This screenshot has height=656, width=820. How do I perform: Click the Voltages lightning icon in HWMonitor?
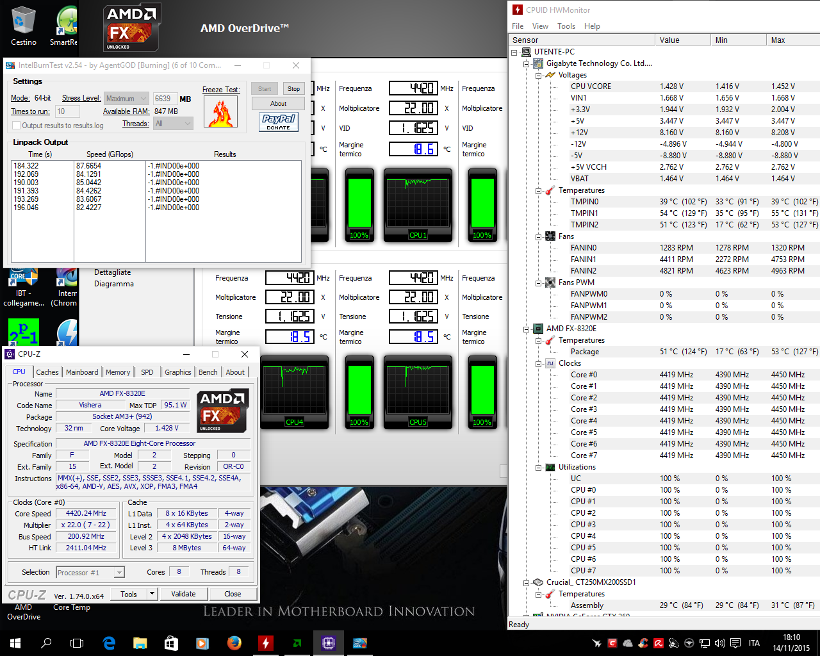[x=550, y=75]
